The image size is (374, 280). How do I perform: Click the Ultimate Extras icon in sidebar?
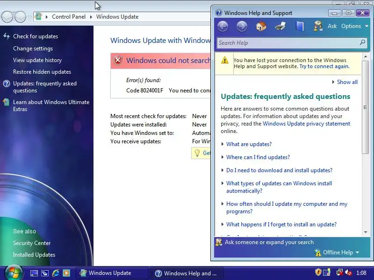pos(6,102)
